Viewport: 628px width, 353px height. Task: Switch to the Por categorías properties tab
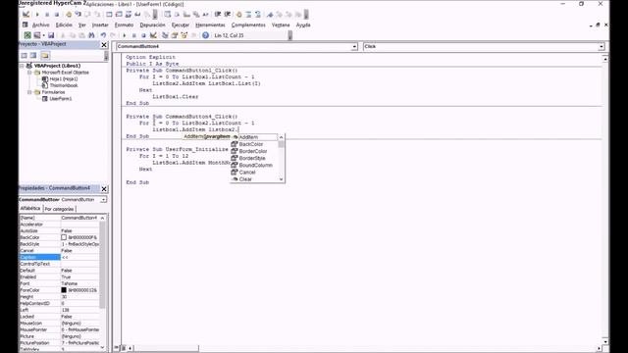(59, 209)
